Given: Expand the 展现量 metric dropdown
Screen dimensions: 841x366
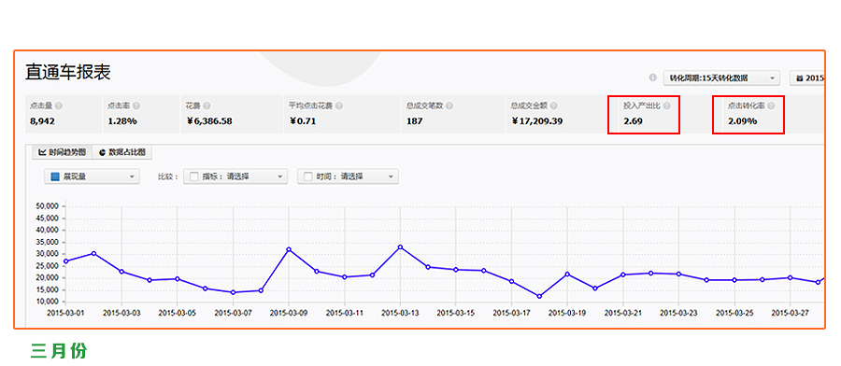Looking at the screenshot, I should click(x=92, y=176).
